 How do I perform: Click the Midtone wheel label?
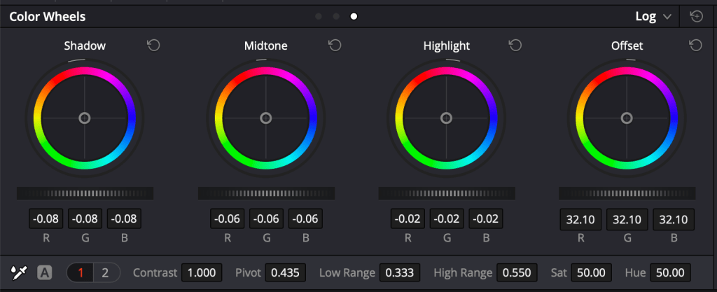pos(265,46)
